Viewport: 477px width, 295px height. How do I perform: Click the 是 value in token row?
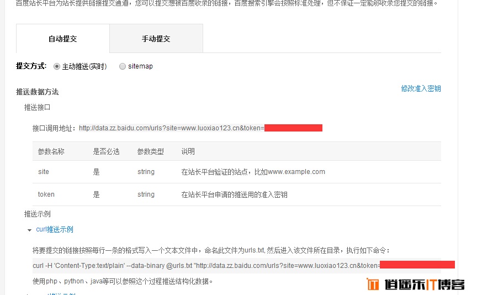click(97, 194)
